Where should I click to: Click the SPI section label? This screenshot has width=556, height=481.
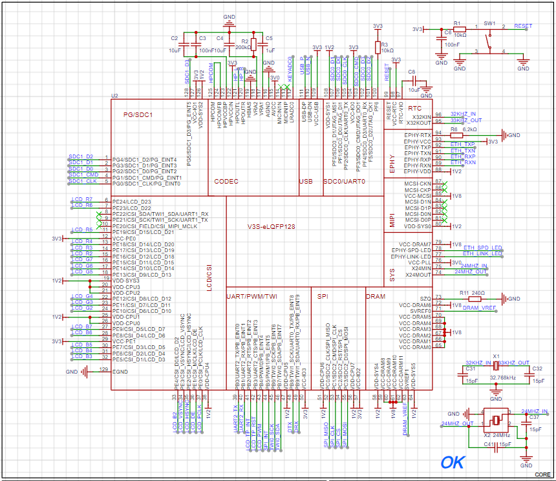[x=323, y=297]
